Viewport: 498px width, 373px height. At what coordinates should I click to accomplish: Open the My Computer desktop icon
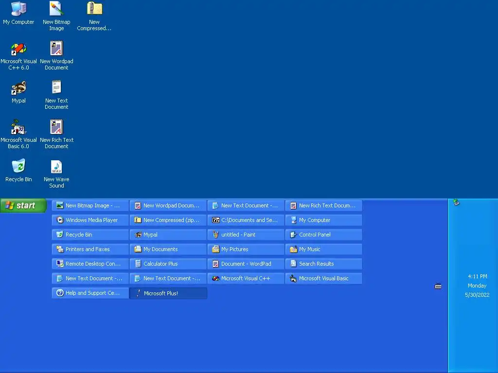coord(18,13)
